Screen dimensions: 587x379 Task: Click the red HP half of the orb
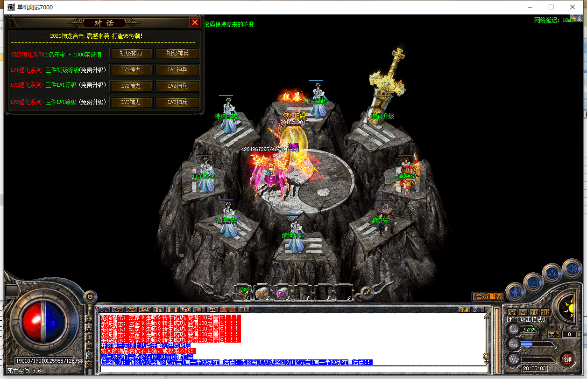(31, 322)
